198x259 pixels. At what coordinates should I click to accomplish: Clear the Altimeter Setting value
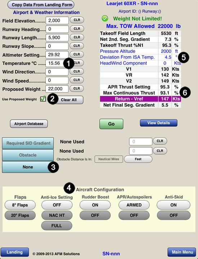pyautogui.click(x=77, y=54)
